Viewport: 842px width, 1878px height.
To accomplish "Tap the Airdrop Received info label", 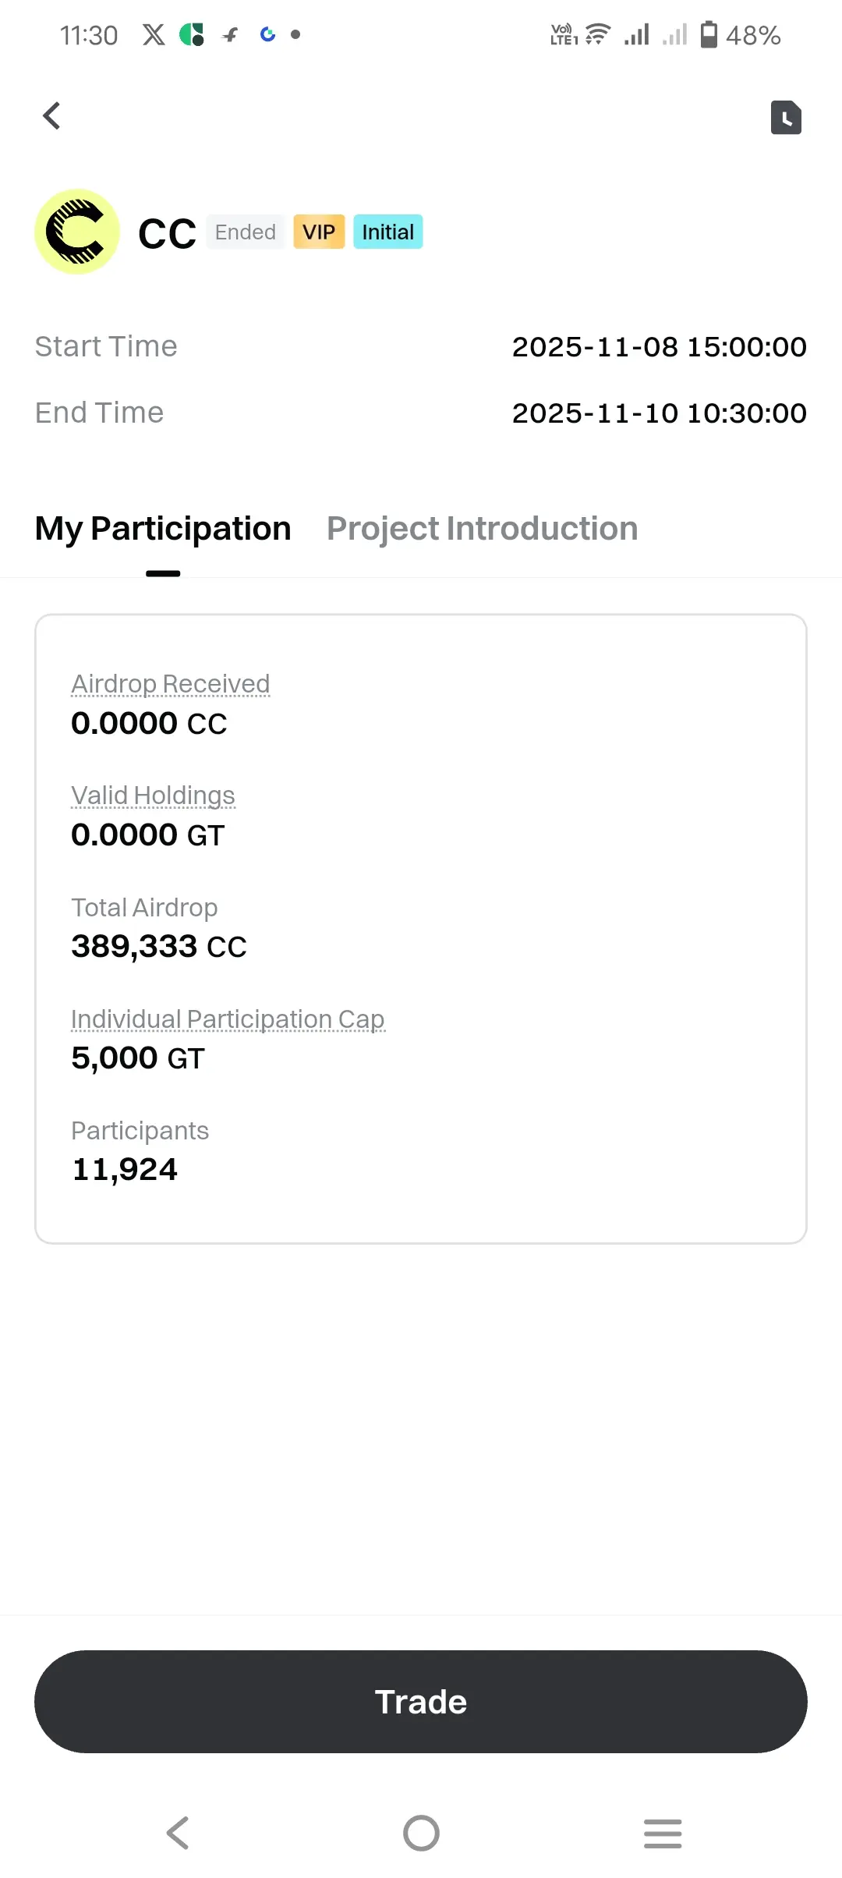I will [170, 684].
